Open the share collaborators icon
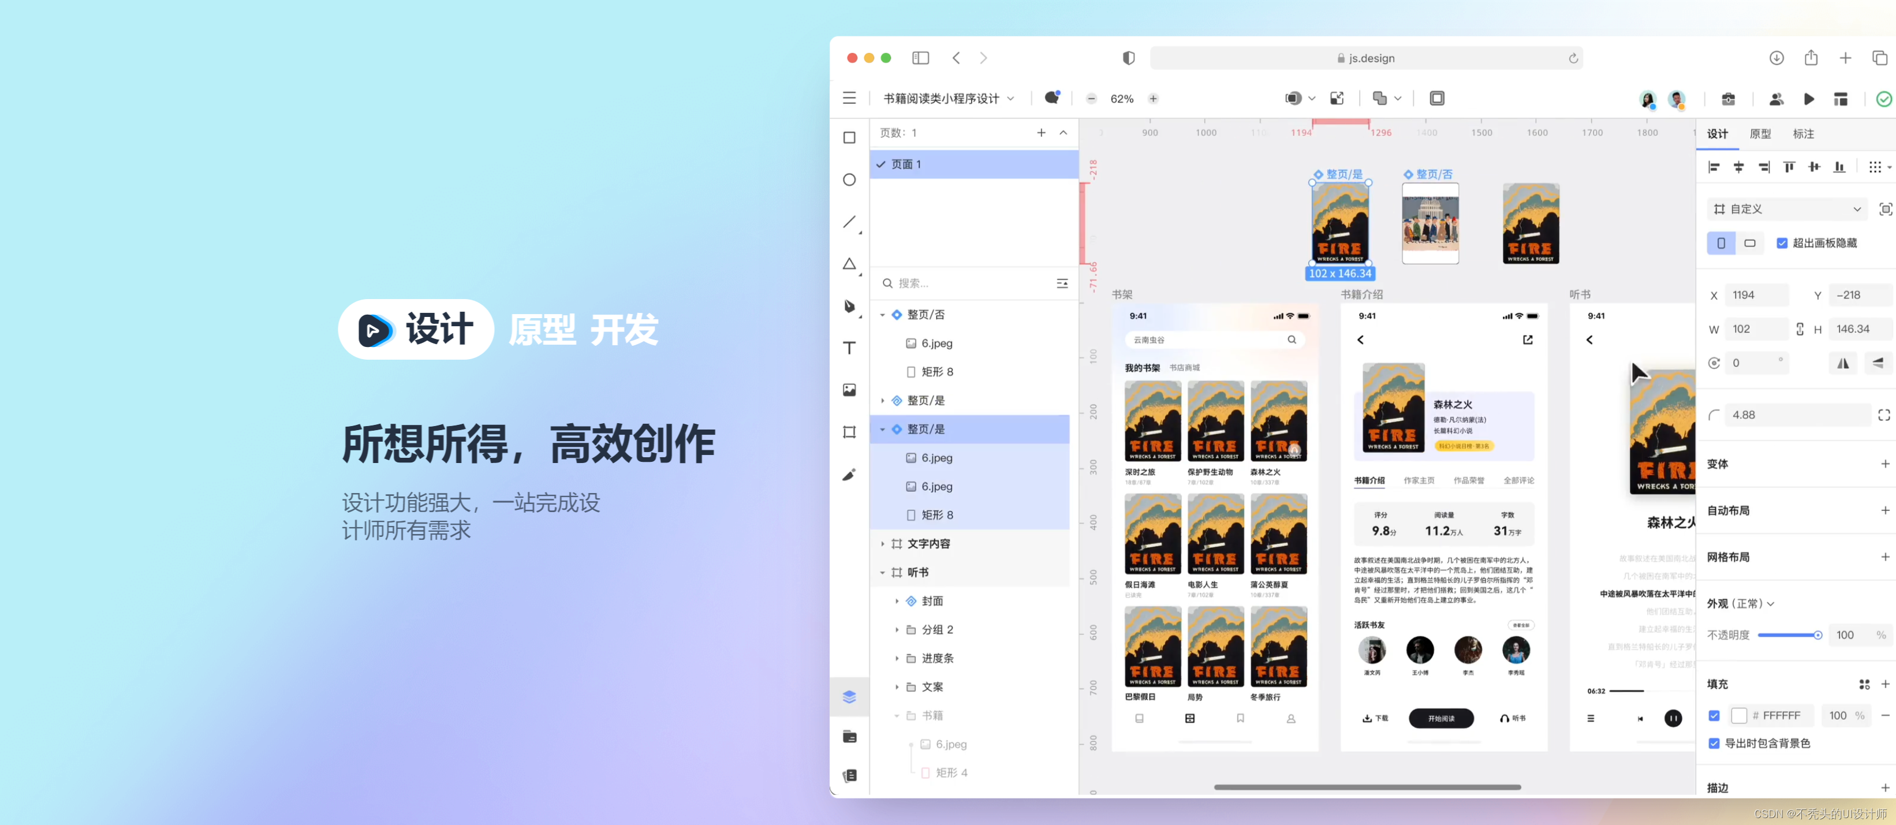Screen dimensions: 1896x825 [1776, 99]
